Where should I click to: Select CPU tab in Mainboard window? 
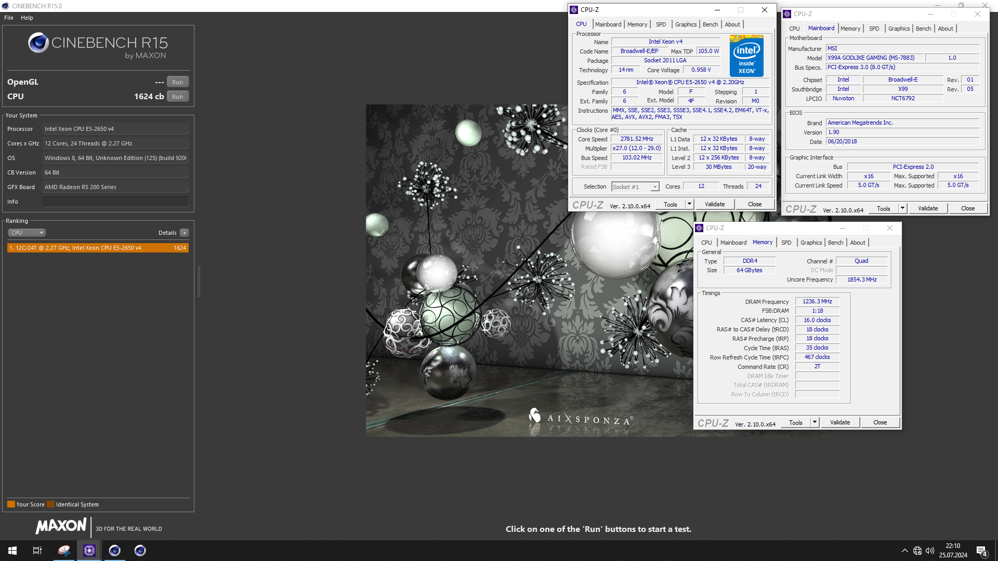click(x=794, y=29)
